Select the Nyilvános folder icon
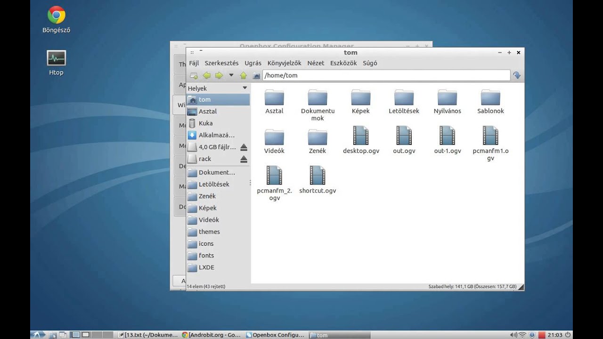Screen dimensions: 603x339 click(448, 97)
